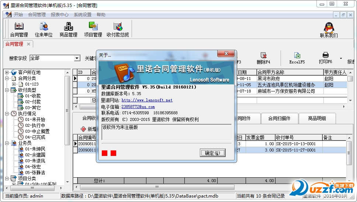Click the 当前操作员: admin status entry

coord(24,196)
